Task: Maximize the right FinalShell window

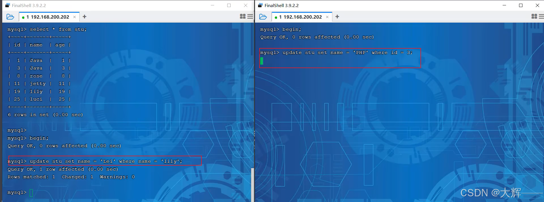Action: [521, 5]
